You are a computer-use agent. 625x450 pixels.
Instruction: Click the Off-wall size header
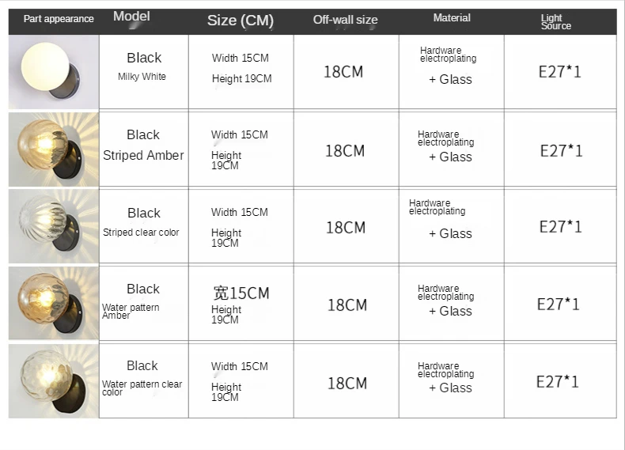click(x=345, y=20)
